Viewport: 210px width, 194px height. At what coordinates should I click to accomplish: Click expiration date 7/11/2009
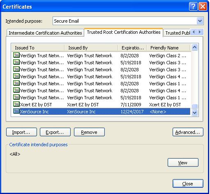coord(131,105)
